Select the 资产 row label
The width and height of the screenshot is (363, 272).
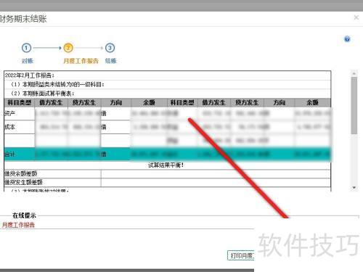(x=10, y=113)
